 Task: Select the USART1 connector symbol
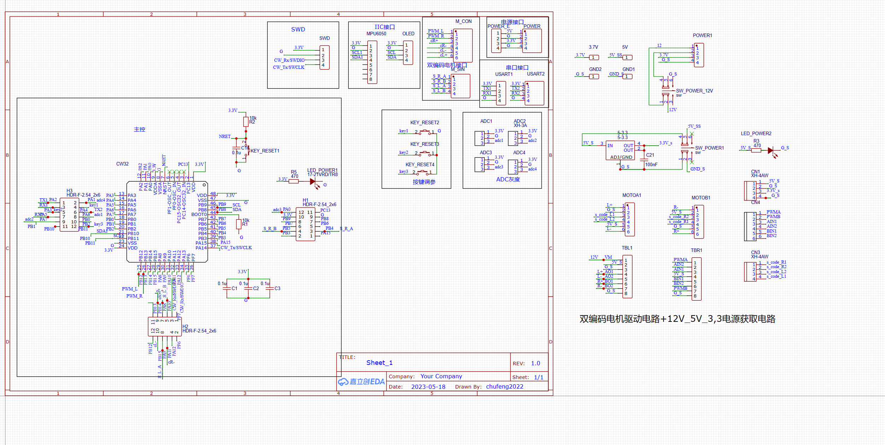501,93
